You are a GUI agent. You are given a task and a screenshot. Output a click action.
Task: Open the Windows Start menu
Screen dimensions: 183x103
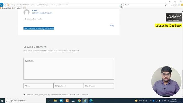pos(2,100)
